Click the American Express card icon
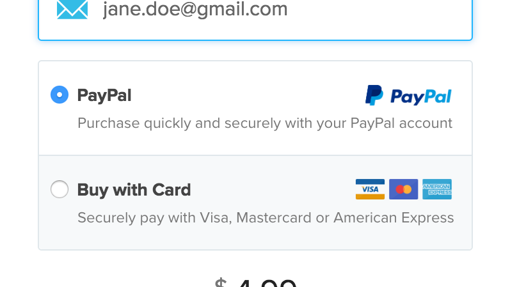Viewport: 510px width, 287px height. (437, 189)
